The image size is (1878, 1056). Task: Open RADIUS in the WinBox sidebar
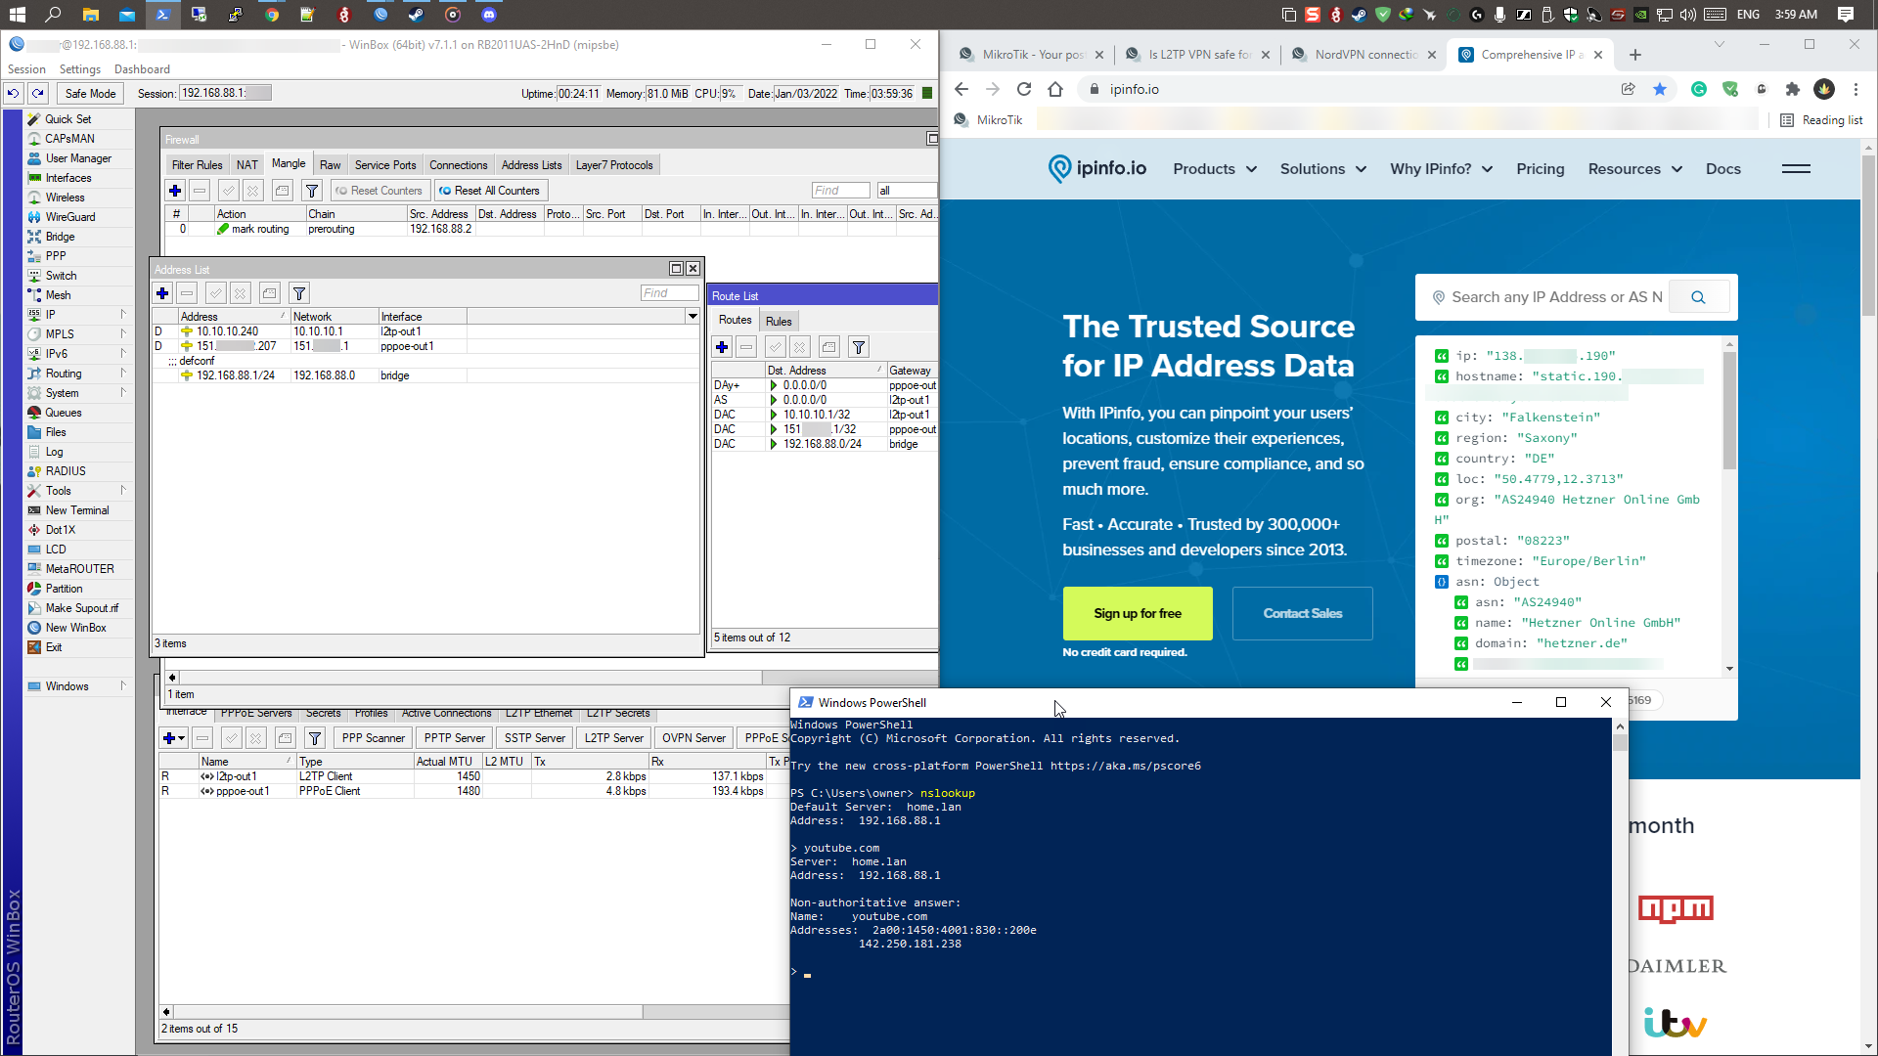[x=66, y=471]
